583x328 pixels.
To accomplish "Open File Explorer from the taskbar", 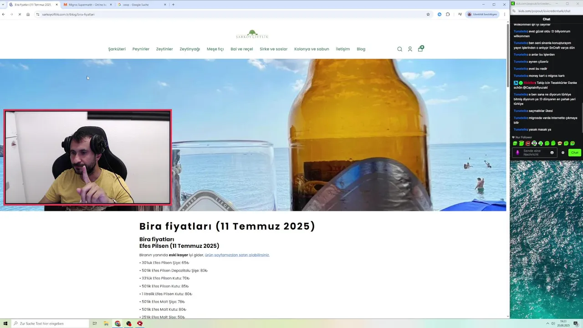I will pyautogui.click(x=106, y=323).
